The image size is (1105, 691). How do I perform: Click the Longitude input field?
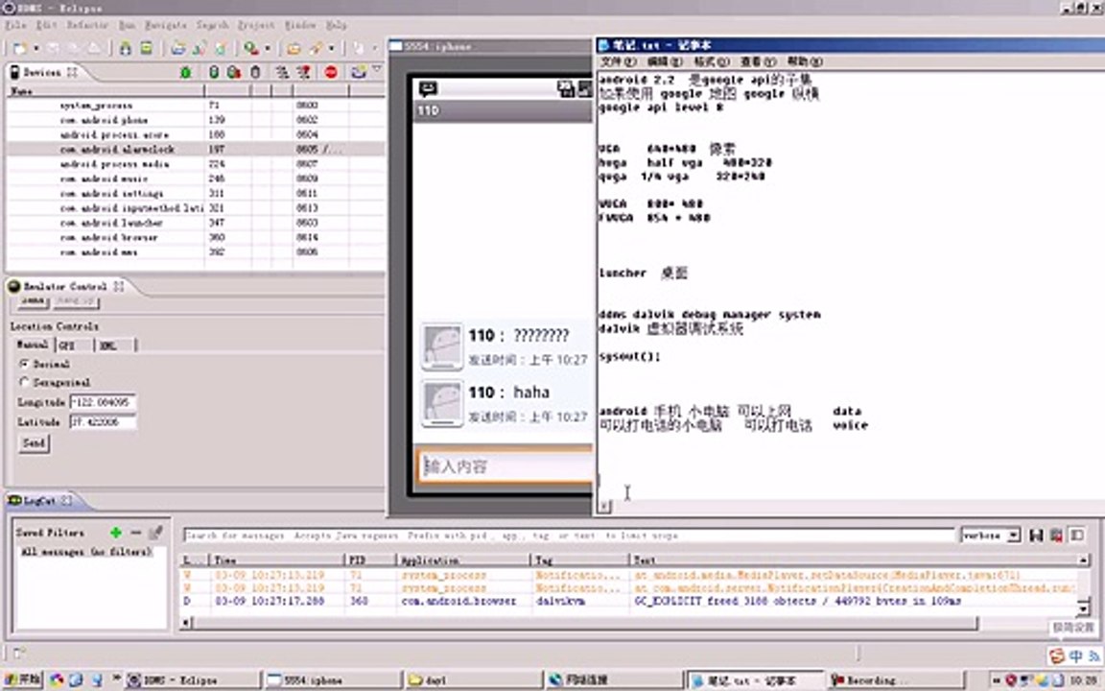[x=103, y=402]
